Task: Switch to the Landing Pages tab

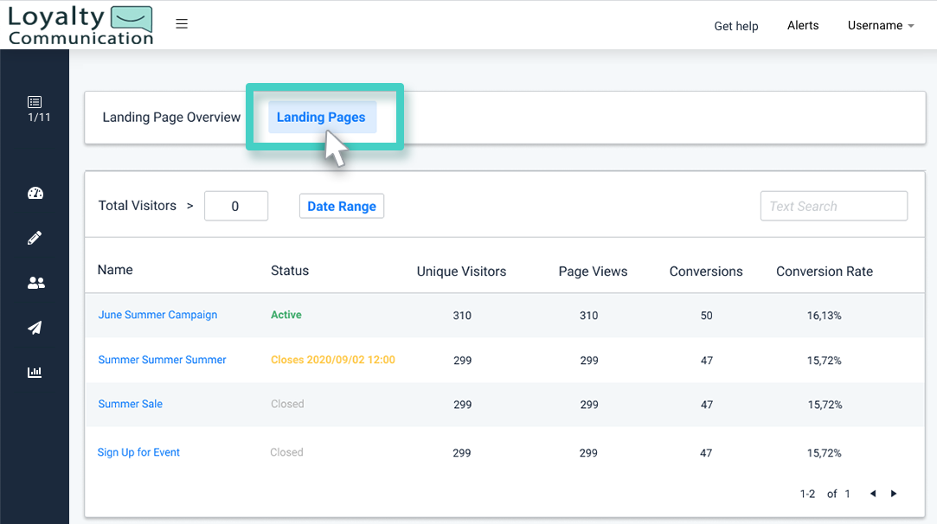Action: coord(321,117)
